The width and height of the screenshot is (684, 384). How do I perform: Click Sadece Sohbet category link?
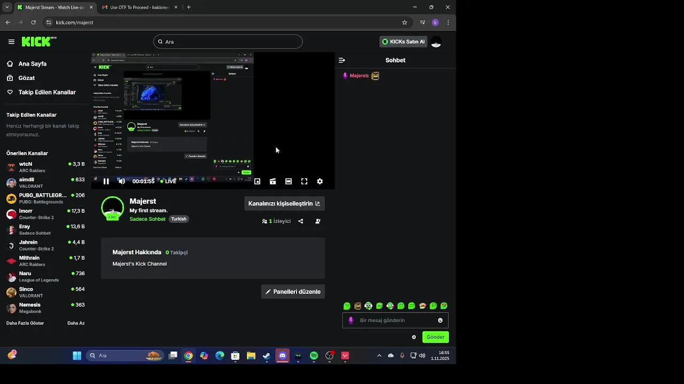click(147, 219)
